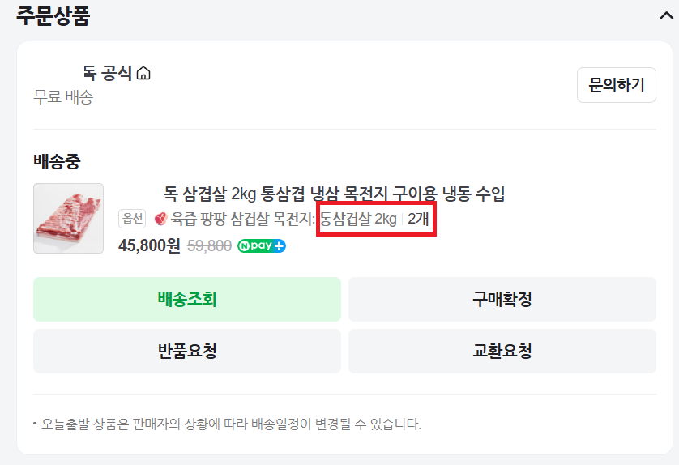Collapse the 주문상품 section chevron
679x465 pixels.
click(667, 15)
